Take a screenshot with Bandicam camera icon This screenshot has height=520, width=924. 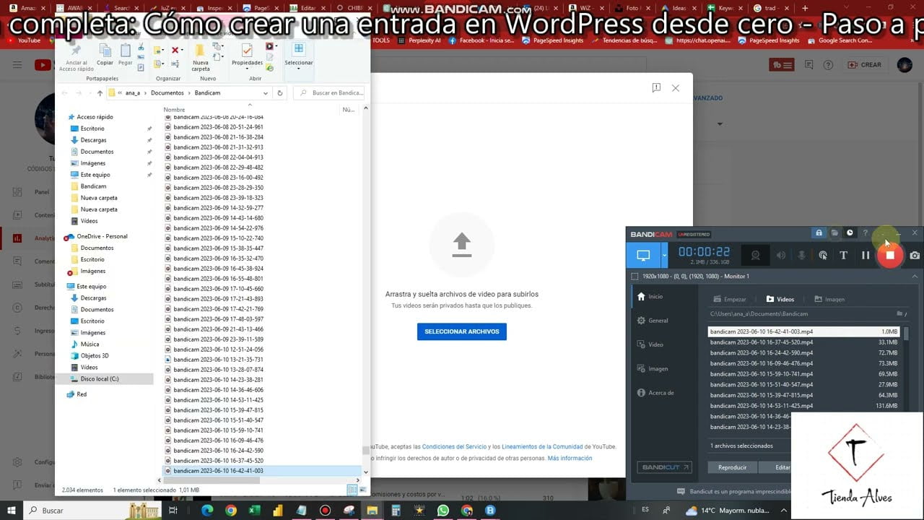click(x=915, y=255)
